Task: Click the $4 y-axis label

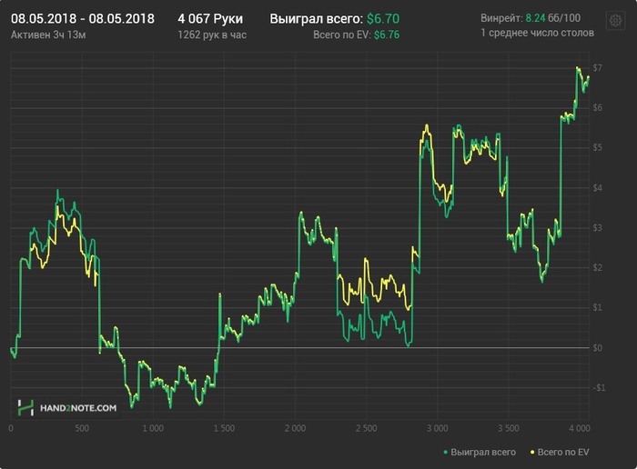Action: click(x=597, y=188)
